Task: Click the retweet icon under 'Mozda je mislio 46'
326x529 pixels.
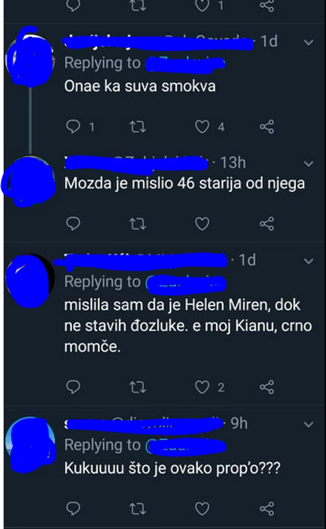Action: (x=139, y=224)
